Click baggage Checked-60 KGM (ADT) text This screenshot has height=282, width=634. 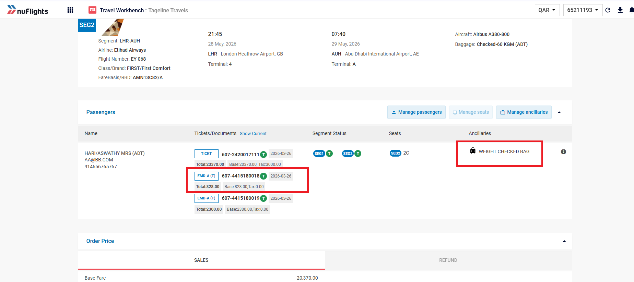click(x=502, y=44)
